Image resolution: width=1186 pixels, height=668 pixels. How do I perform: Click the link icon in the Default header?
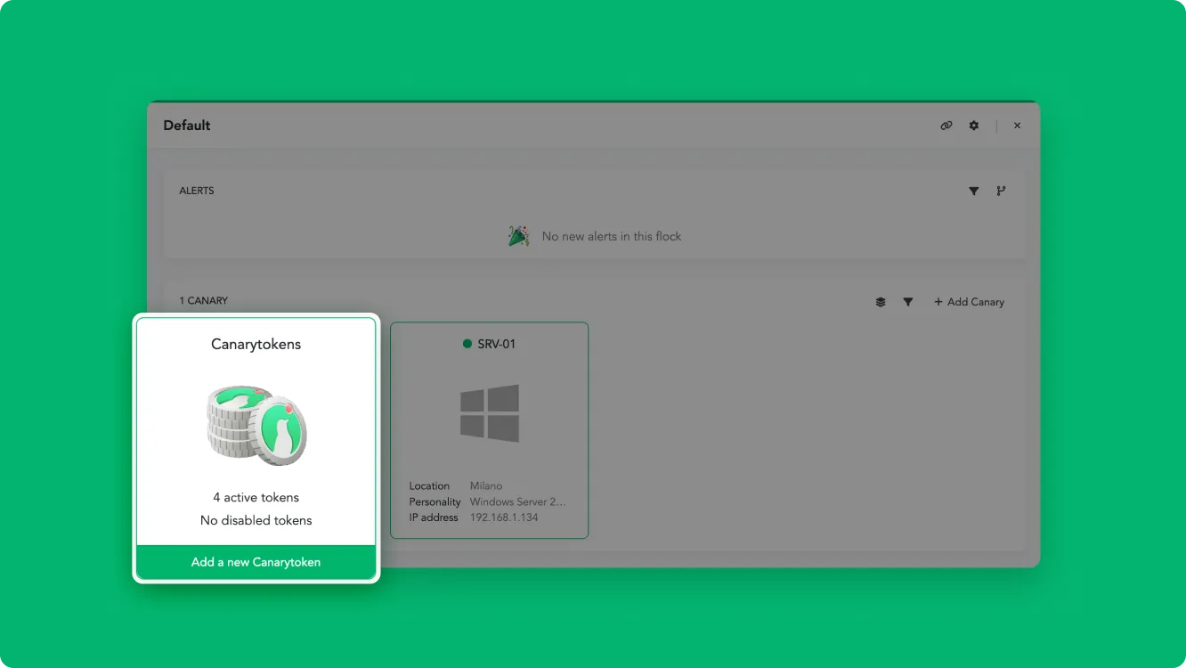click(x=946, y=126)
